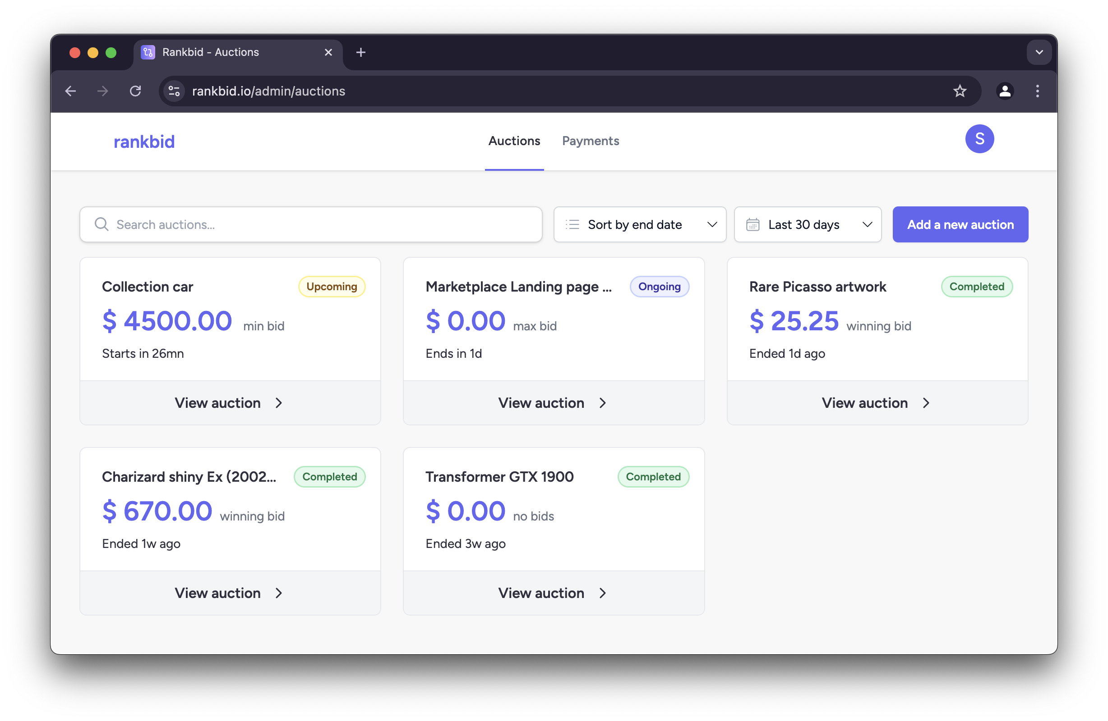The width and height of the screenshot is (1108, 721).
Task: Click the browser window chevron dropdown
Action: click(x=1039, y=52)
